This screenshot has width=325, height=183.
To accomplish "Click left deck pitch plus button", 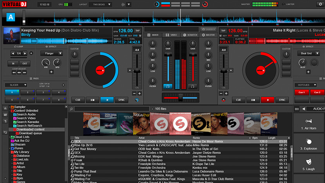I will (140, 94).
